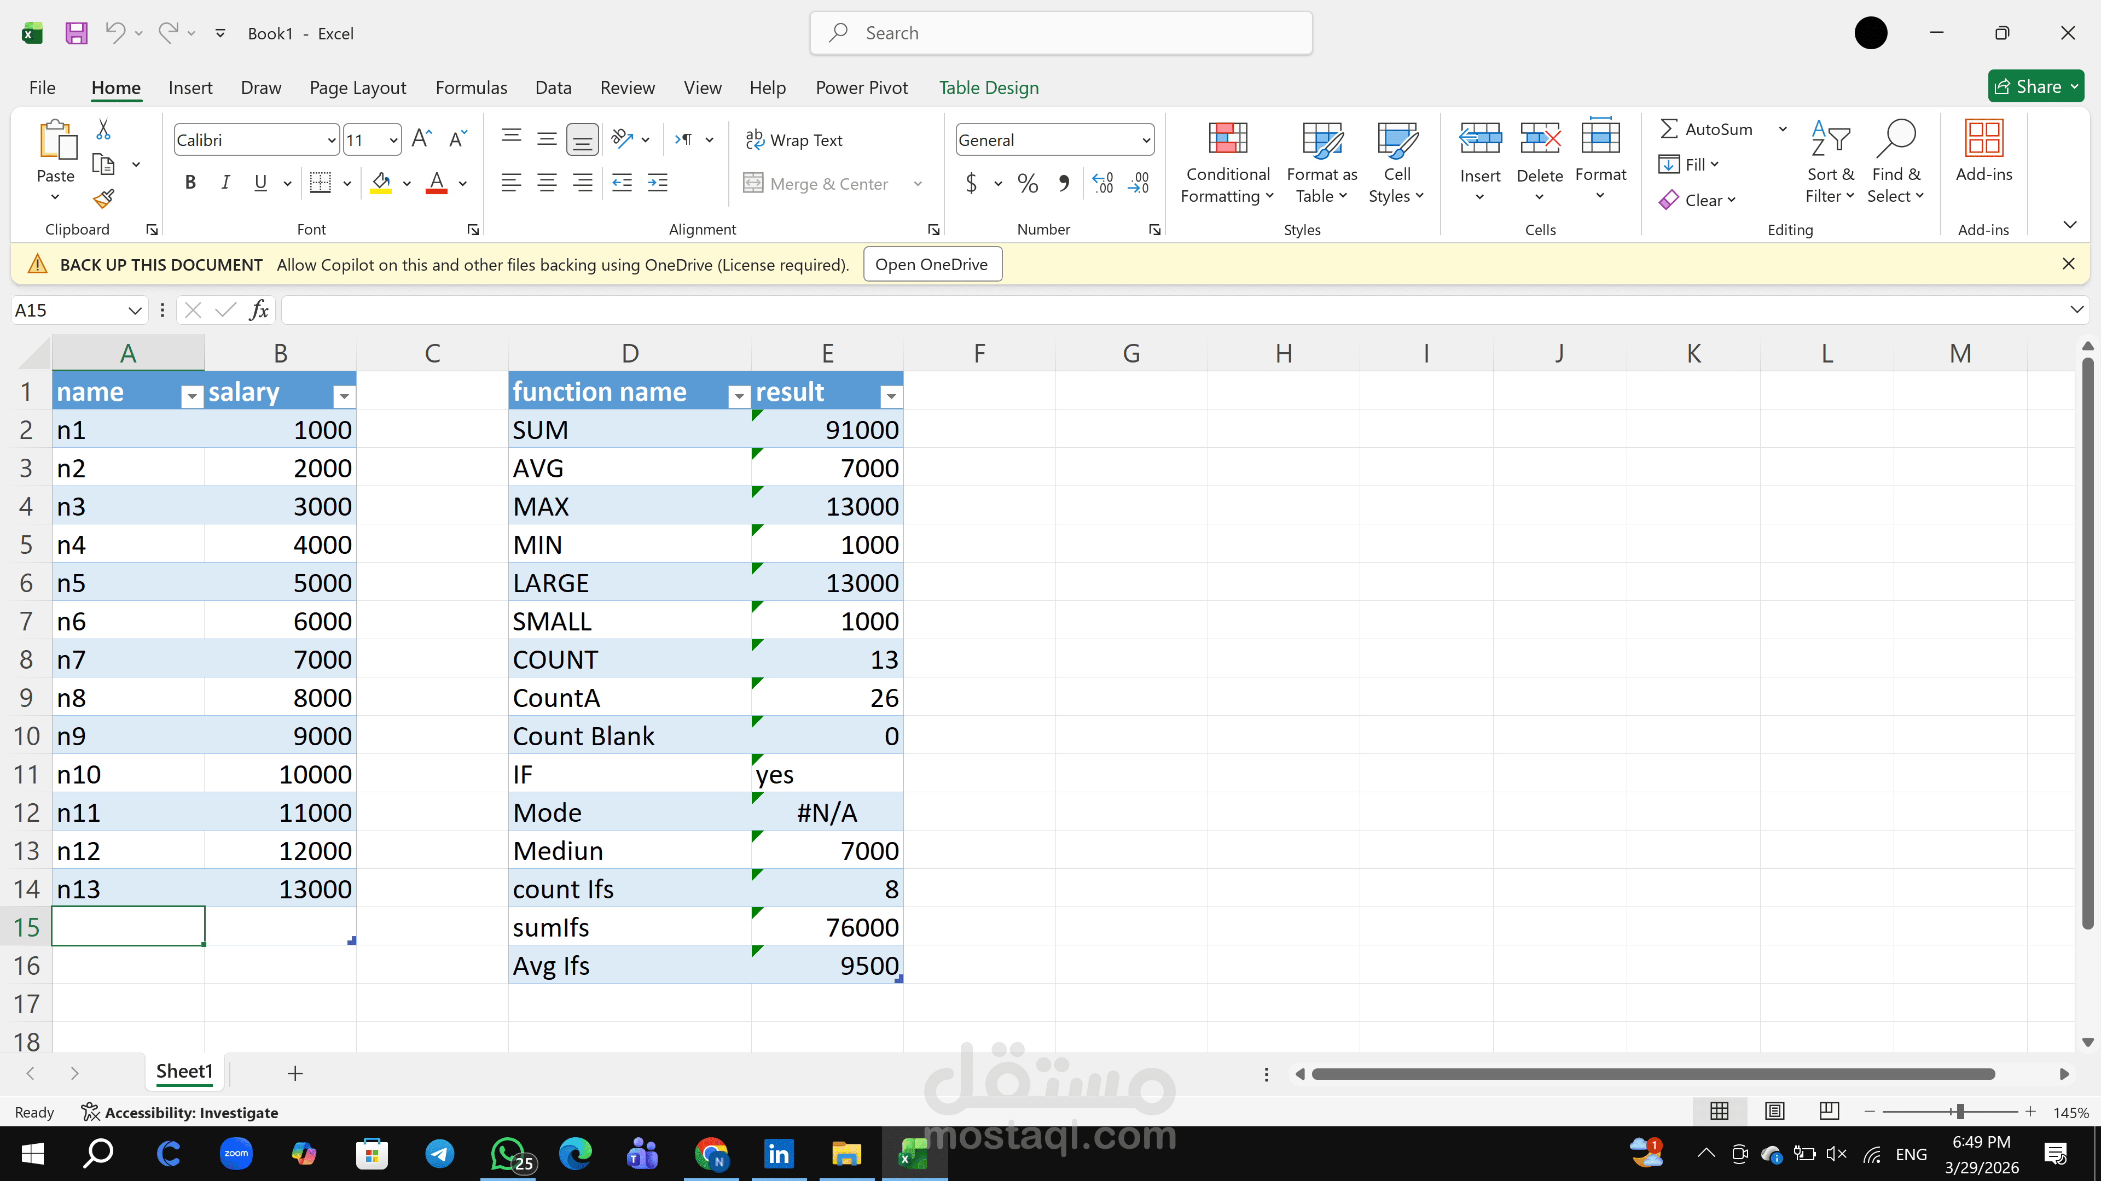This screenshot has height=1181, width=2101.
Task: Activate the Format Painter brush
Action: click(x=103, y=198)
